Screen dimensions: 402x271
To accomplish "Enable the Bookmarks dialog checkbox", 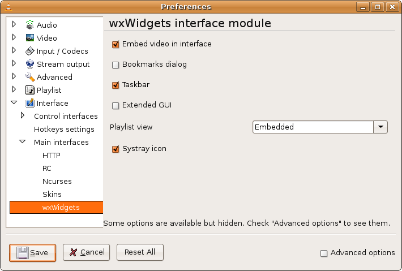I will 116,65.
